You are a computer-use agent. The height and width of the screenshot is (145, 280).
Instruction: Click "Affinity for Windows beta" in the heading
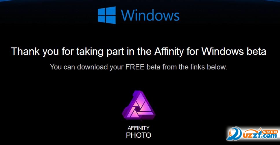(210, 51)
